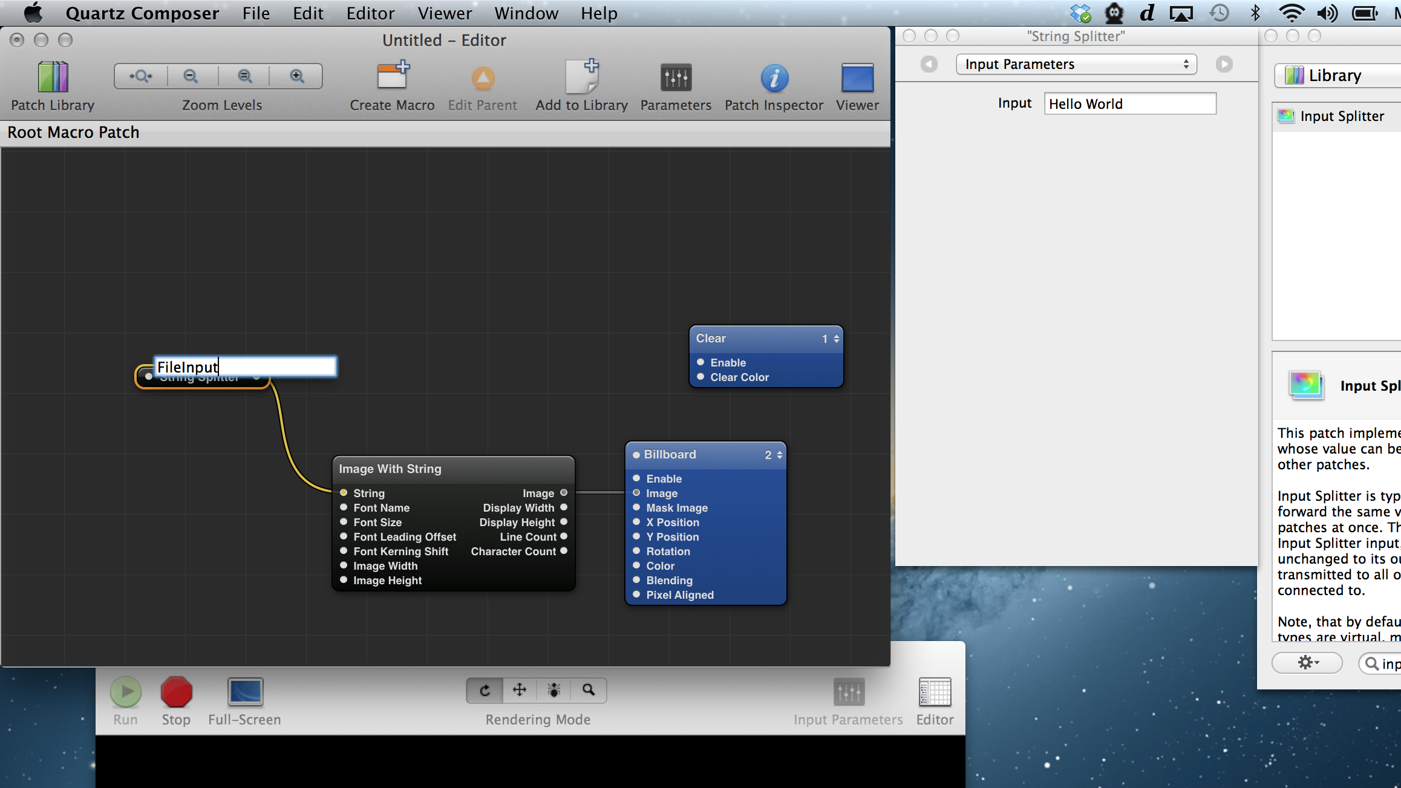The width and height of the screenshot is (1401, 788).
Task: Click Root Macro Patch breadcrumb
Action: click(x=73, y=132)
